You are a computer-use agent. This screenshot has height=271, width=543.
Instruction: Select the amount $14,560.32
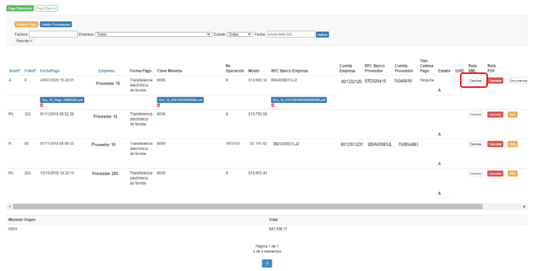(x=258, y=80)
